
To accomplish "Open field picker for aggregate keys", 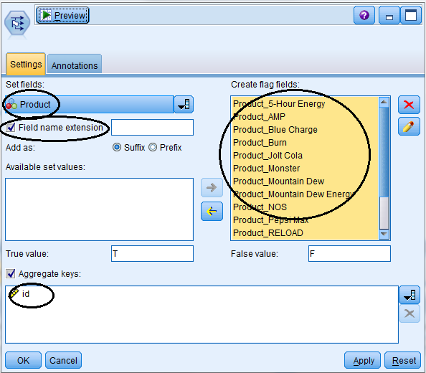I will (x=410, y=295).
